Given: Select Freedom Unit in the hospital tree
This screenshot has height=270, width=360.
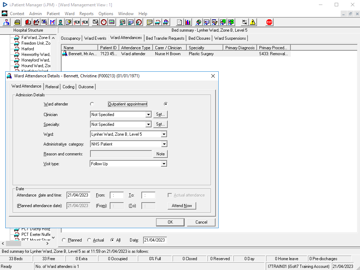Looking at the screenshot, I should click(x=36, y=43).
